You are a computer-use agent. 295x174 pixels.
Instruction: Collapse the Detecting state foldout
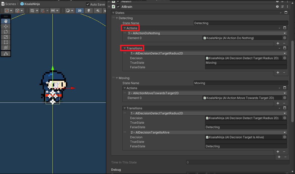point(117,18)
